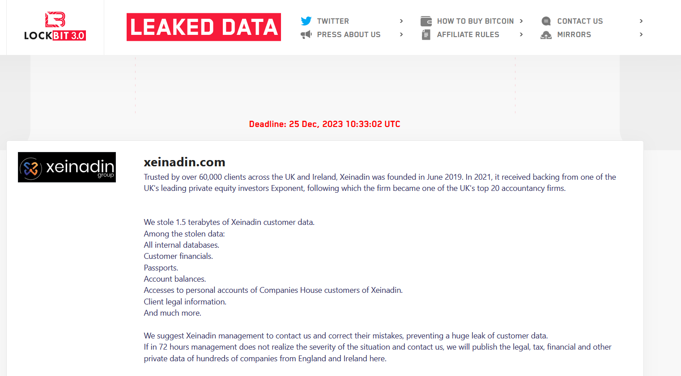Click the Contact Us chat bubble icon
Image resolution: width=681 pixels, height=376 pixels.
(x=546, y=21)
